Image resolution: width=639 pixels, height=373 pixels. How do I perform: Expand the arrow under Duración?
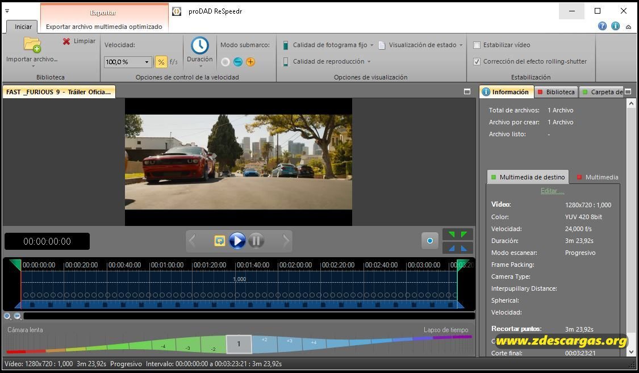point(200,66)
